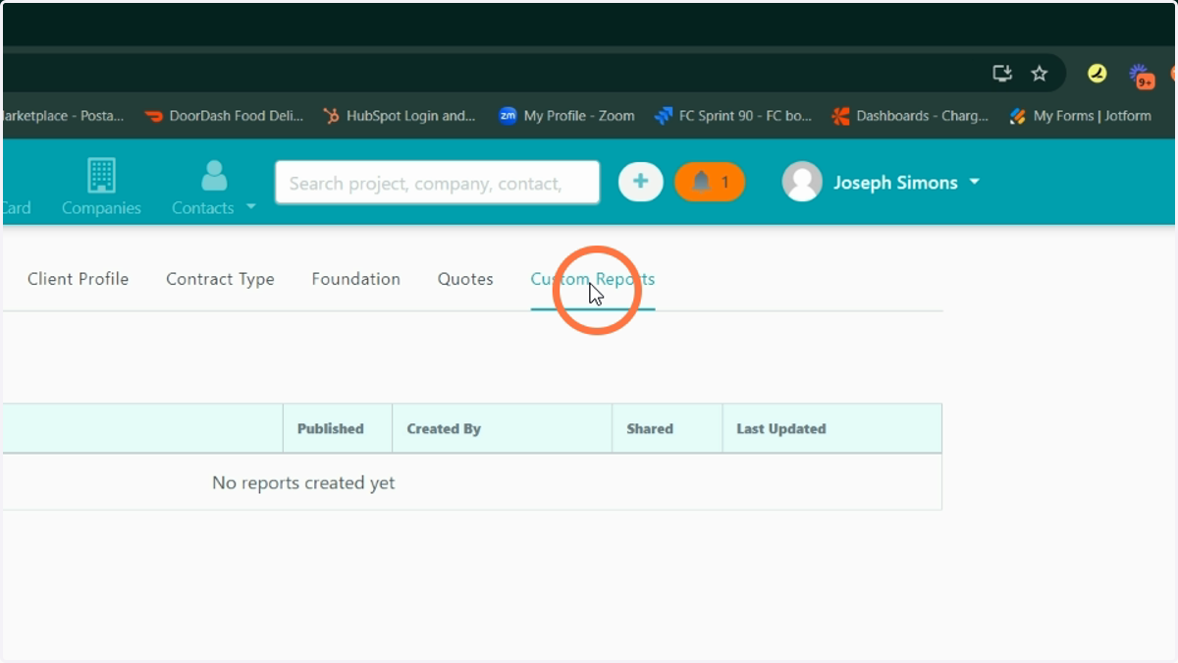The height and width of the screenshot is (663, 1178).
Task: Open the FC Sprint 90 bookmark
Action: tap(733, 116)
